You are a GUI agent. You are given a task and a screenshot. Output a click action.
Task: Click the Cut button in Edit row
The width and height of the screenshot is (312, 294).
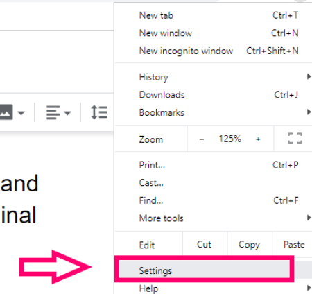(x=204, y=245)
